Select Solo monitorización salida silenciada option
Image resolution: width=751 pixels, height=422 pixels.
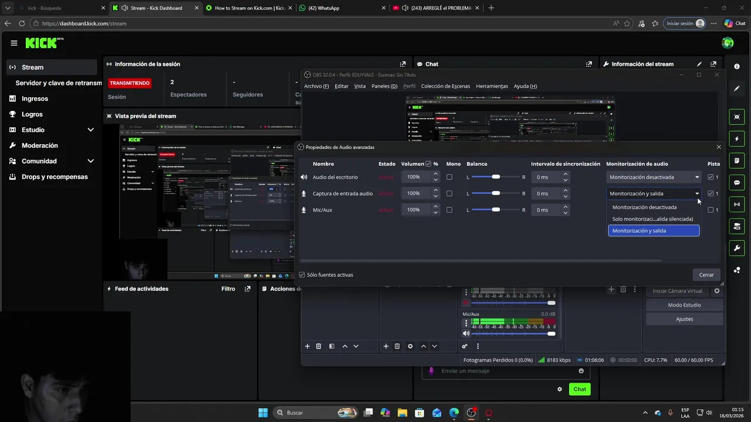(654, 219)
